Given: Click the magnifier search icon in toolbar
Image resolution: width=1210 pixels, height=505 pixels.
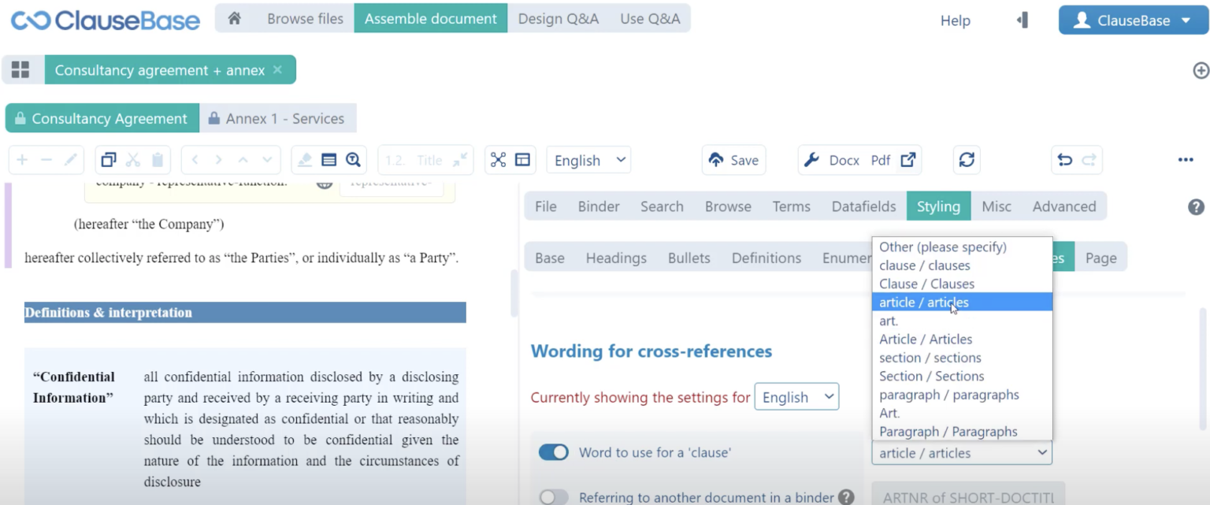Looking at the screenshot, I should click(x=353, y=160).
